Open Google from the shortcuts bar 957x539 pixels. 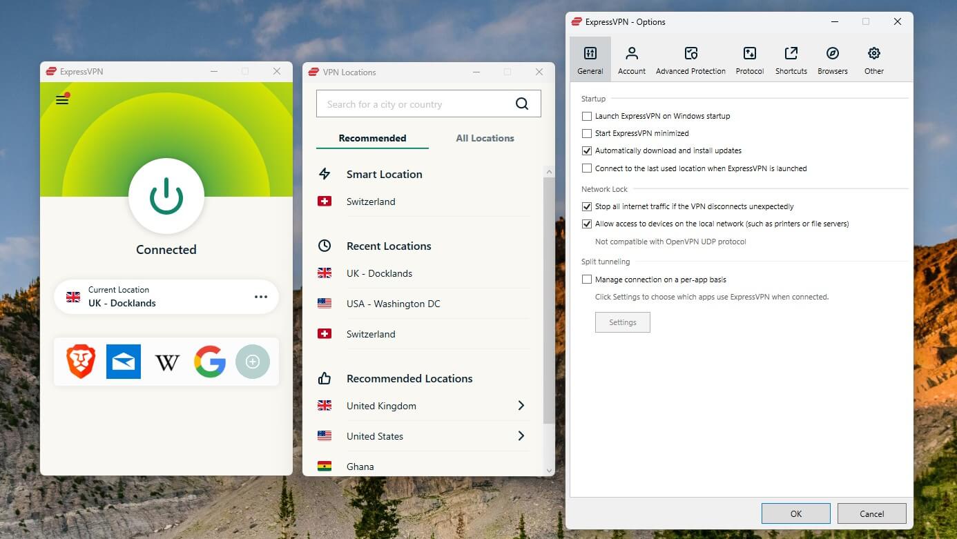210,361
